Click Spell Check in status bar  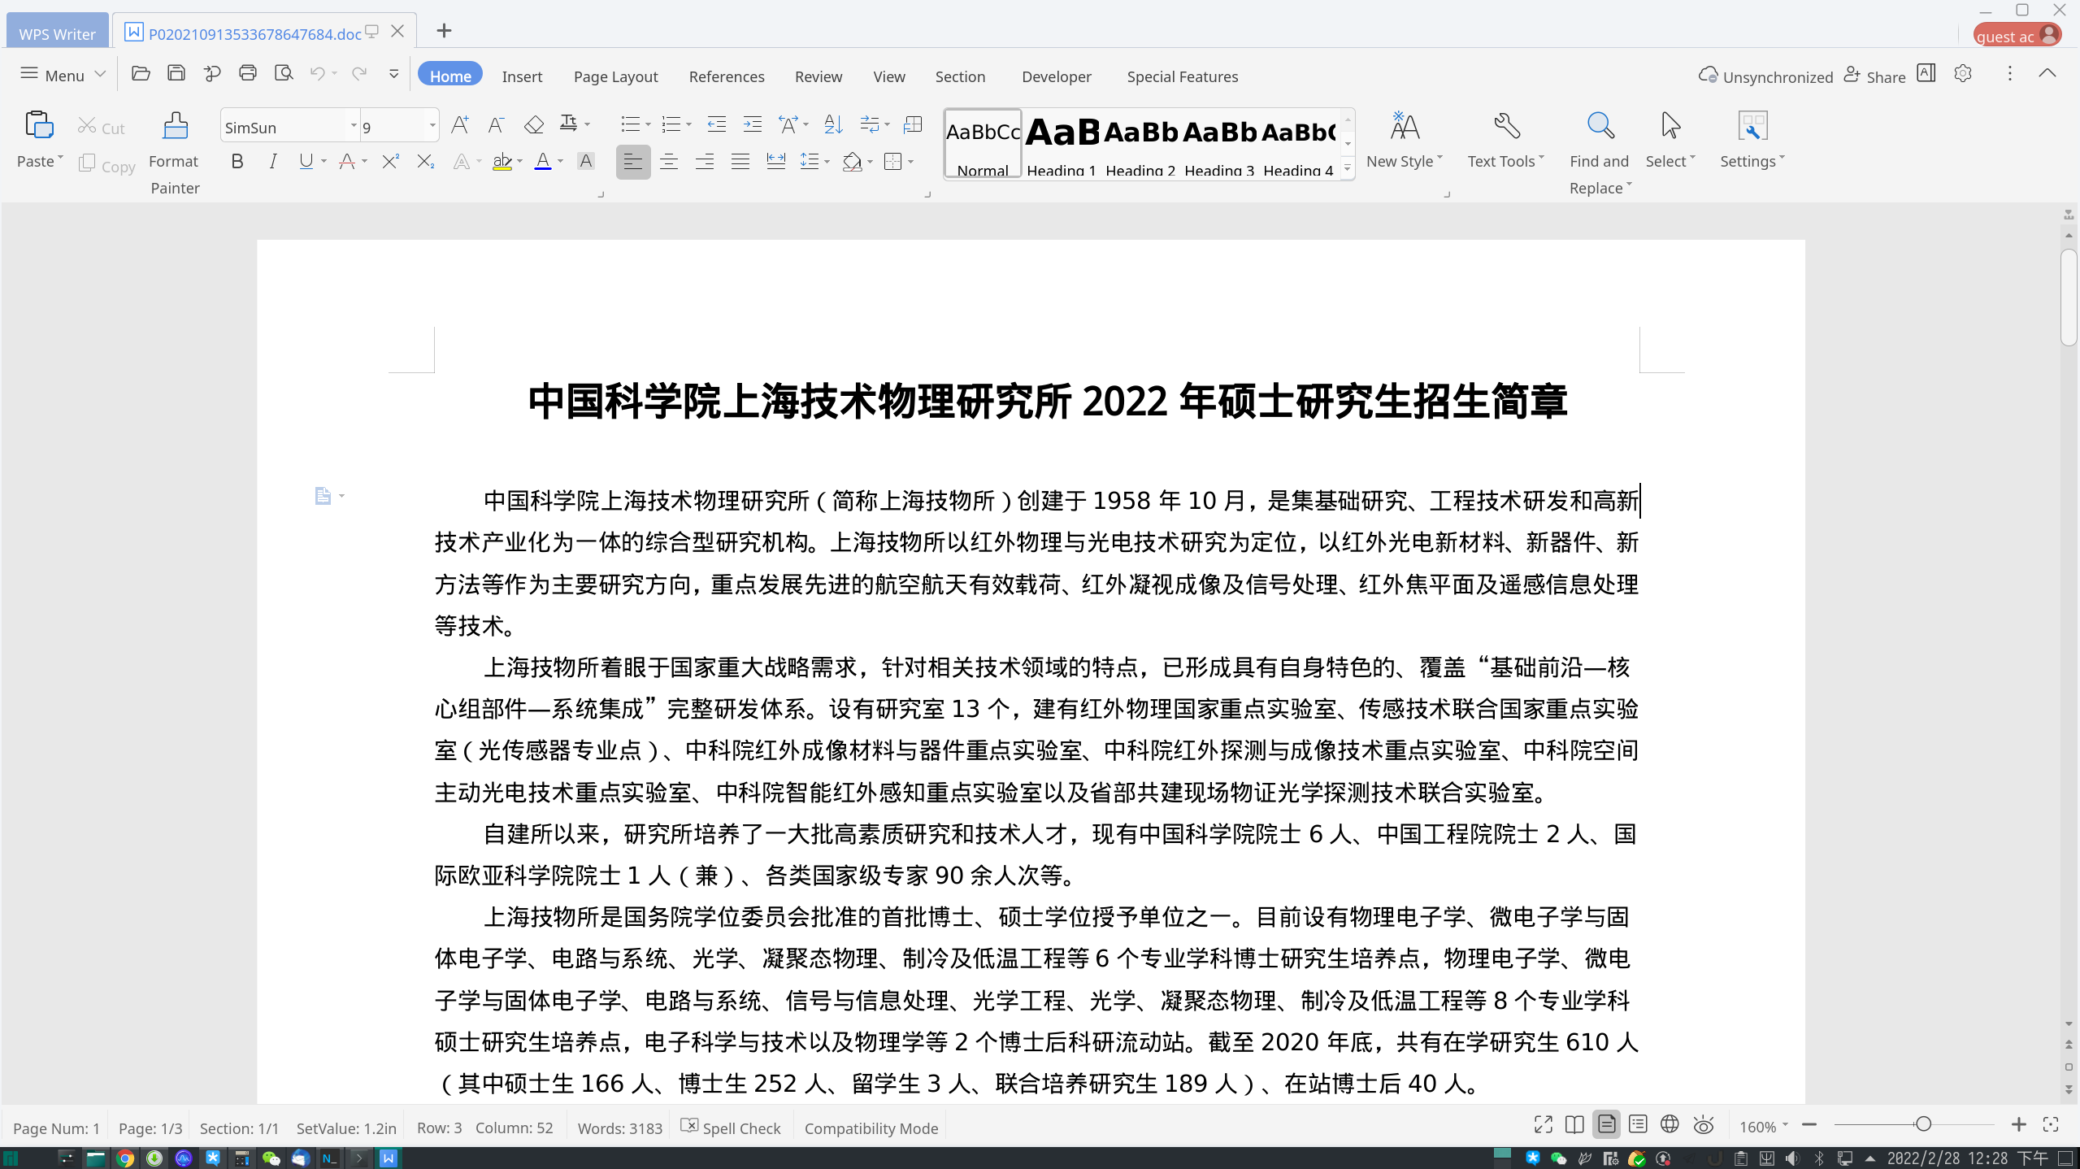click(x=731, y=1128)
